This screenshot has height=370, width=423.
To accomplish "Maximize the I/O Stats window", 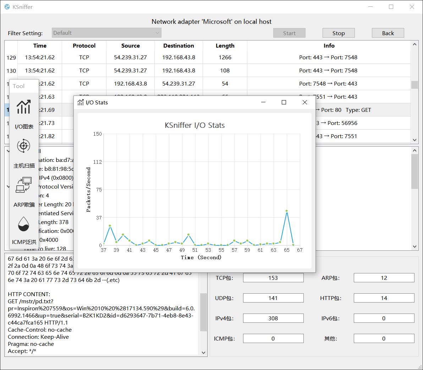I will click(x=284, y=102).
